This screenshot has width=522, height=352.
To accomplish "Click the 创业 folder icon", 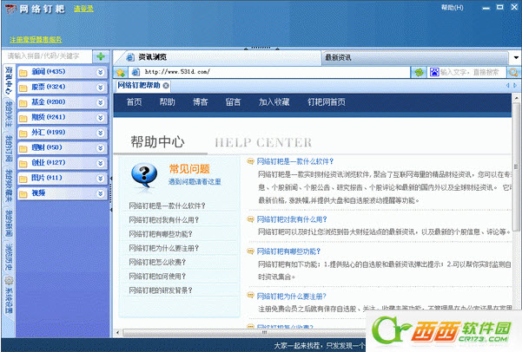I will coord(23,164).
